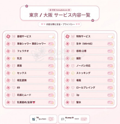Image resolution: width=120 pixels, height=124 pixels.
Task: Toggle the 特殊サービス switch
Action: pyautogui.click(x=110, y=37)
